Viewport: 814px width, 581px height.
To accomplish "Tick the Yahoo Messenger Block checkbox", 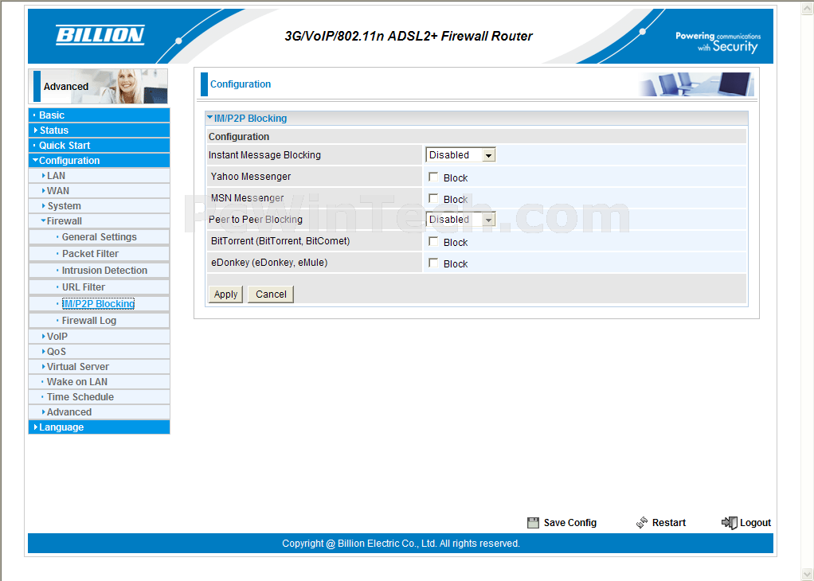I will pos(433,177).
